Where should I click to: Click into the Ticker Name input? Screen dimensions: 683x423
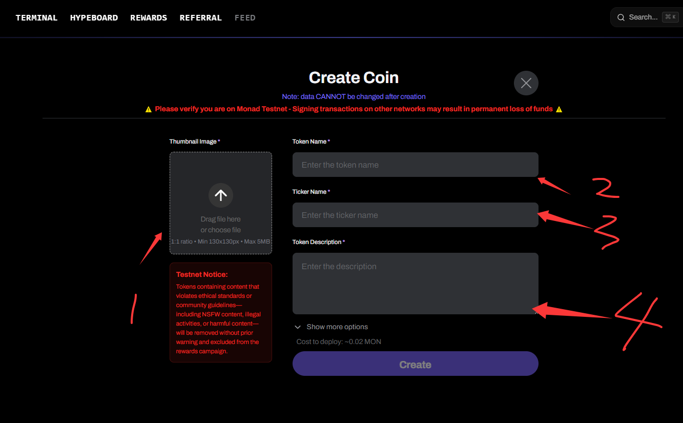point(415,215)
